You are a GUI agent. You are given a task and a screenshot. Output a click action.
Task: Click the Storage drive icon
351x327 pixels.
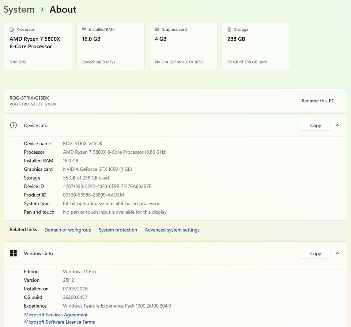(x=229, y=30)
